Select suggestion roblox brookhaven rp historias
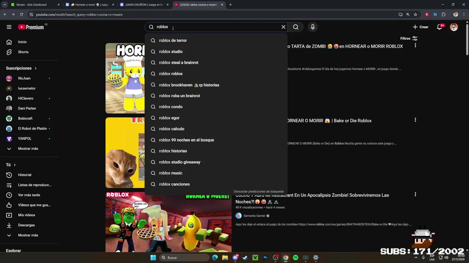This screenshot has height=263, width=469. (216, 85)
